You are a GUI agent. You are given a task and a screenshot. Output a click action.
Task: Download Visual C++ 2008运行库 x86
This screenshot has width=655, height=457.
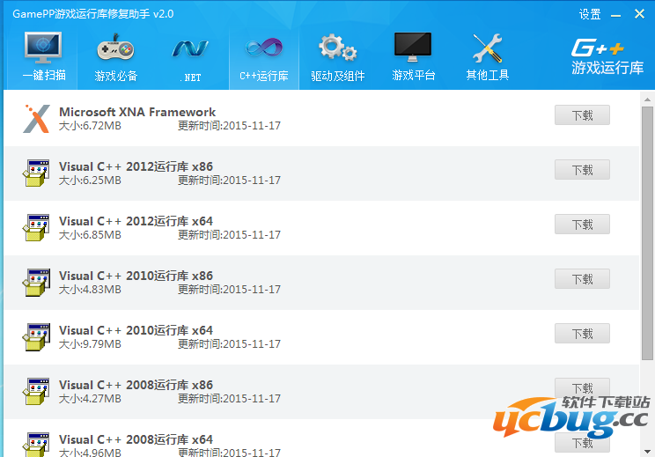point(582,387)
